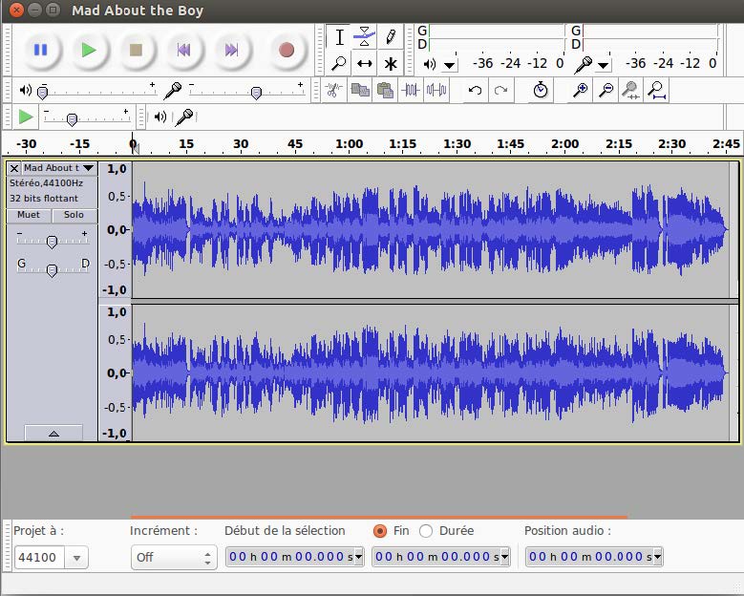This screenshot has height=596, width=744.
Task: Open the Mad About track name menu
Action: coord(58,168)
